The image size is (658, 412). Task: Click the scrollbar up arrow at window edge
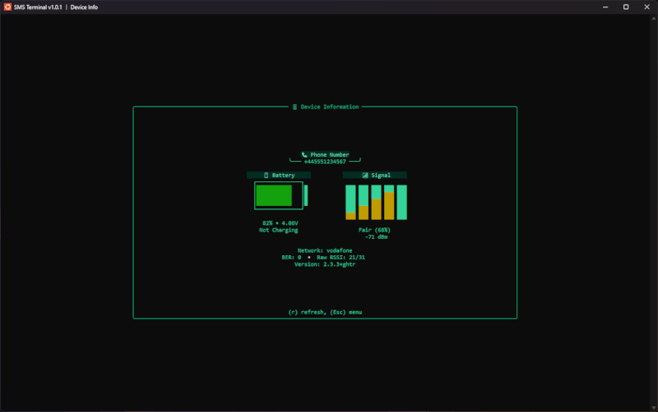pyautogui.click(x=654, y=18)
